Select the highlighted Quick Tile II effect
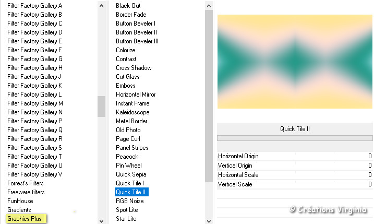Image resolution: width=374 pixels, height=224 pixels. tap(131, 192)
